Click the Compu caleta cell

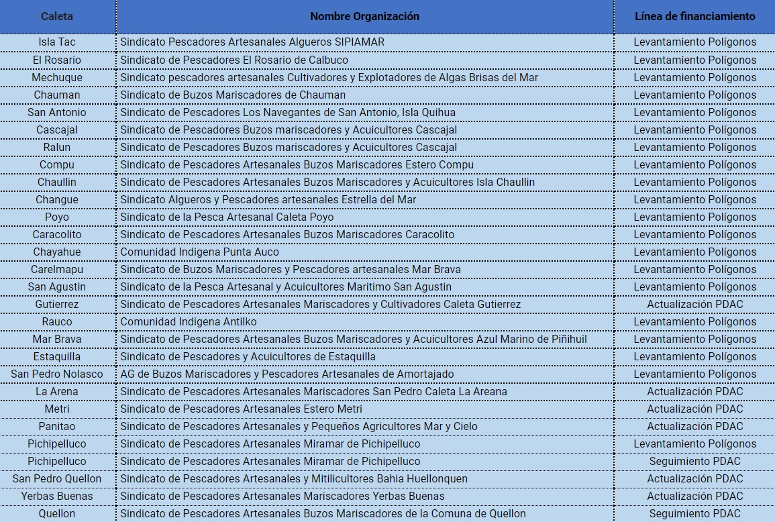pos(57,164)
